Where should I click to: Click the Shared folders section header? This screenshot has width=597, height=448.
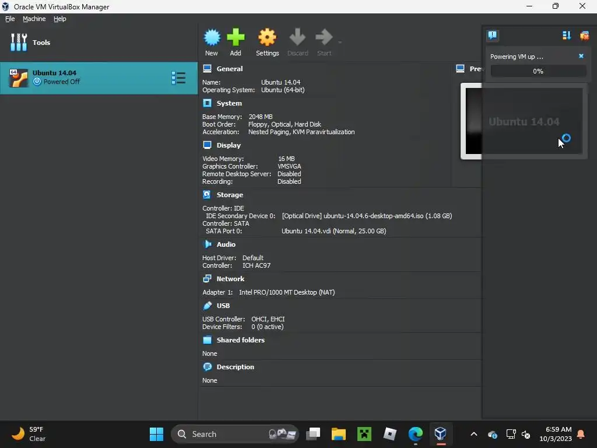pos(241,340)
